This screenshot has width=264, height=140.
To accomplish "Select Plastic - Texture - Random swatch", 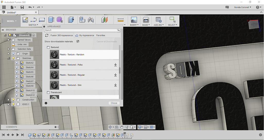I will pyautogui.click(x=54, y=55).
